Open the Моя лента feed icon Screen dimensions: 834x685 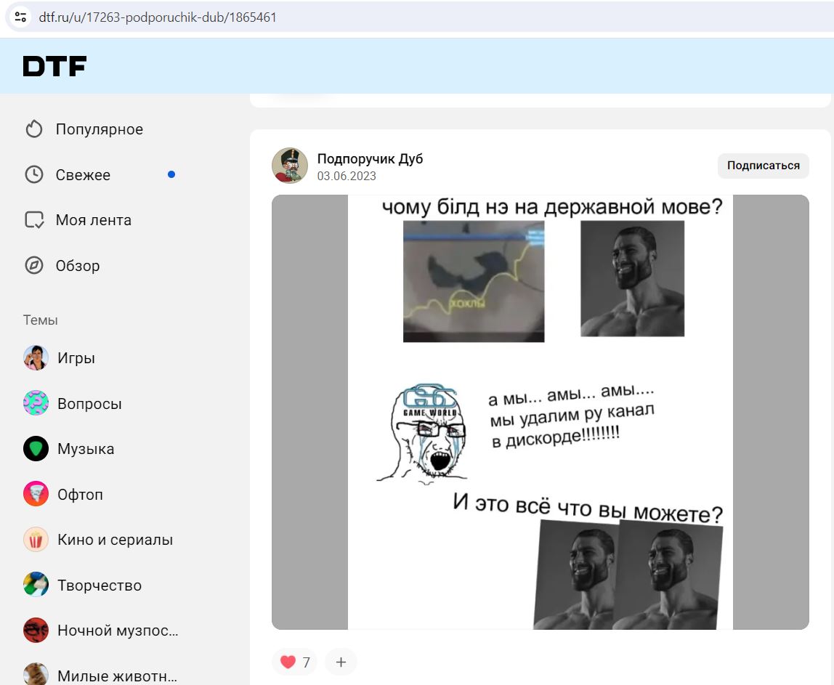click(34, 220)
